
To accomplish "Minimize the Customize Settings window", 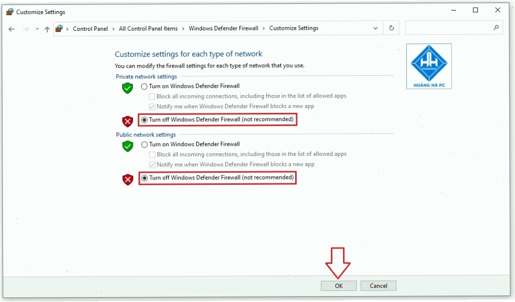I will point(454,10).
